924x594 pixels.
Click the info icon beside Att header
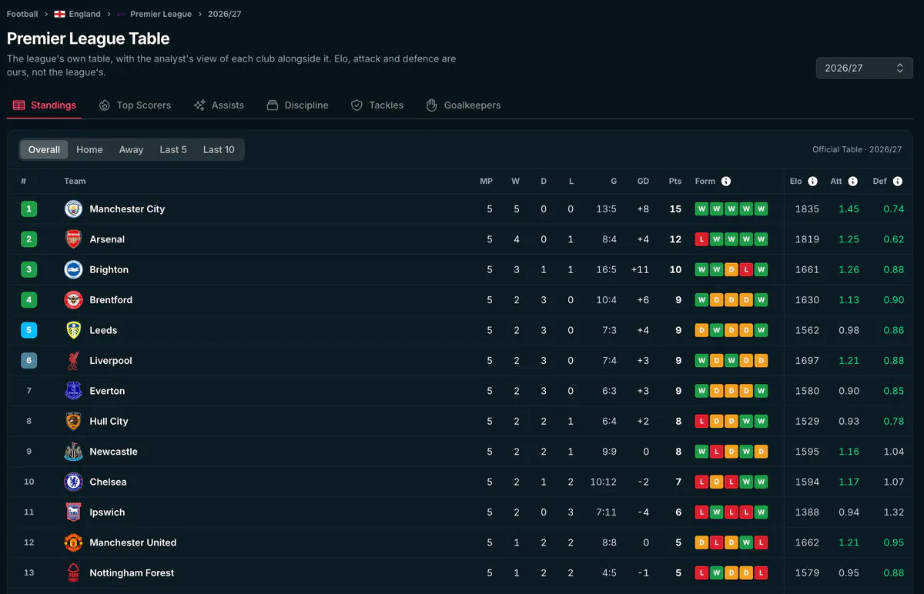click(x=852, y=182)
